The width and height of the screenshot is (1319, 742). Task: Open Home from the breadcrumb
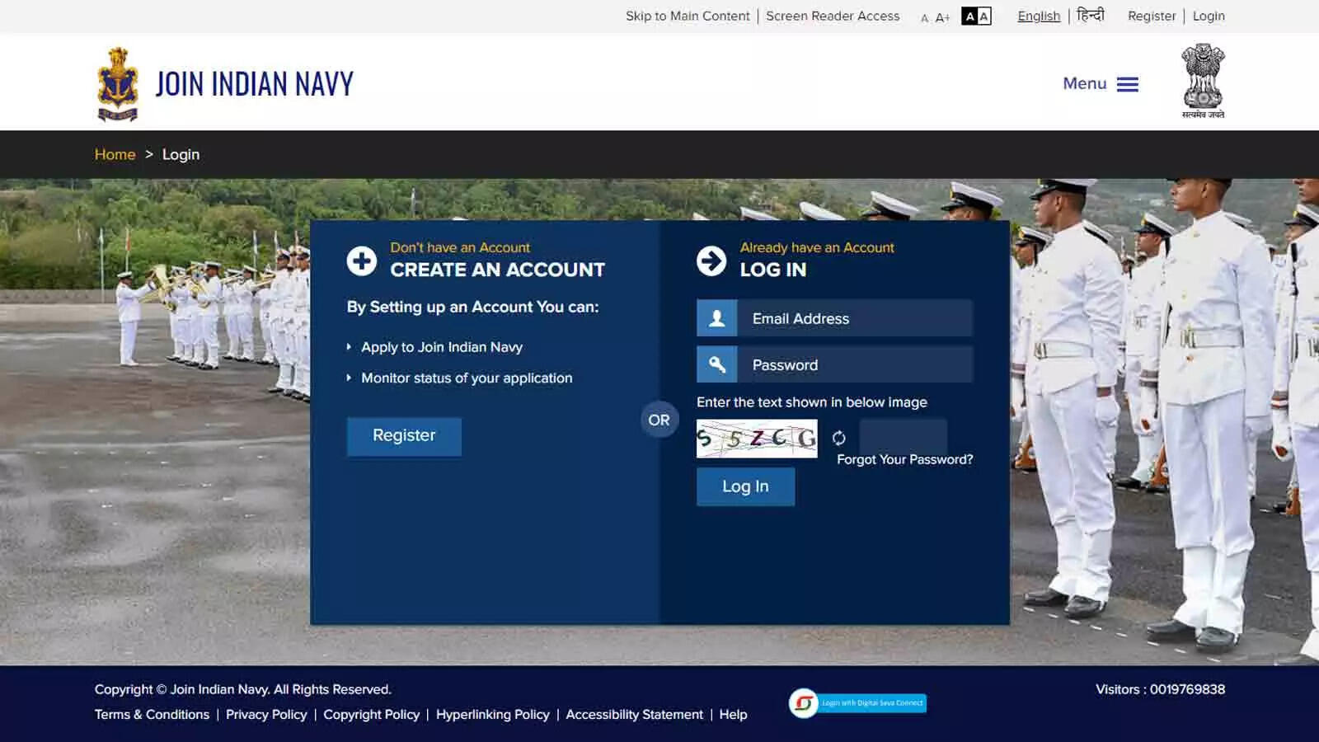(x=115, y=154)
